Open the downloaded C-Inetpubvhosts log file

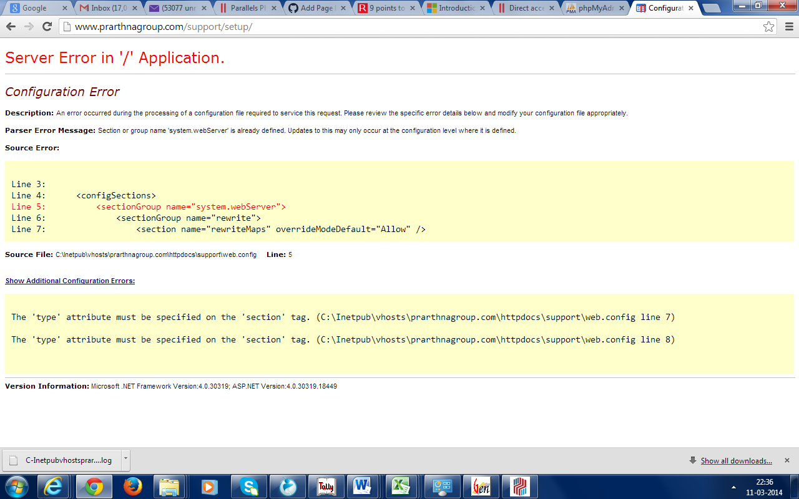61,460
